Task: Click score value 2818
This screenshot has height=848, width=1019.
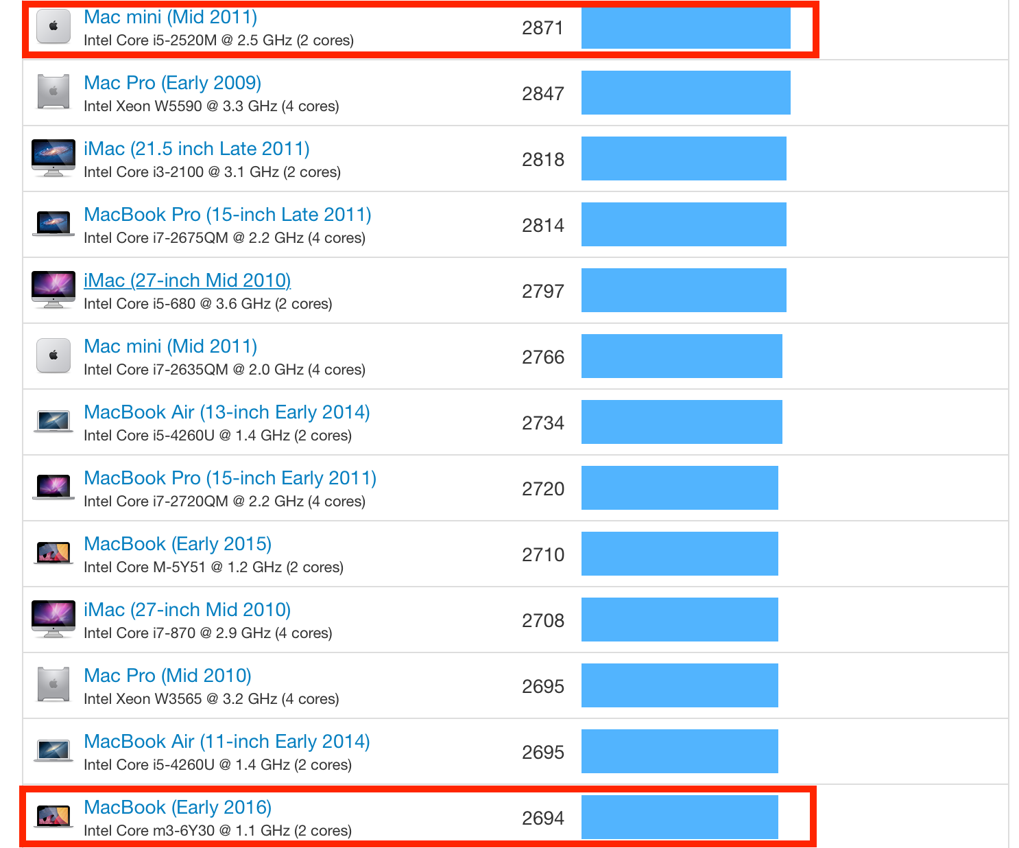Action: point(543,160)
